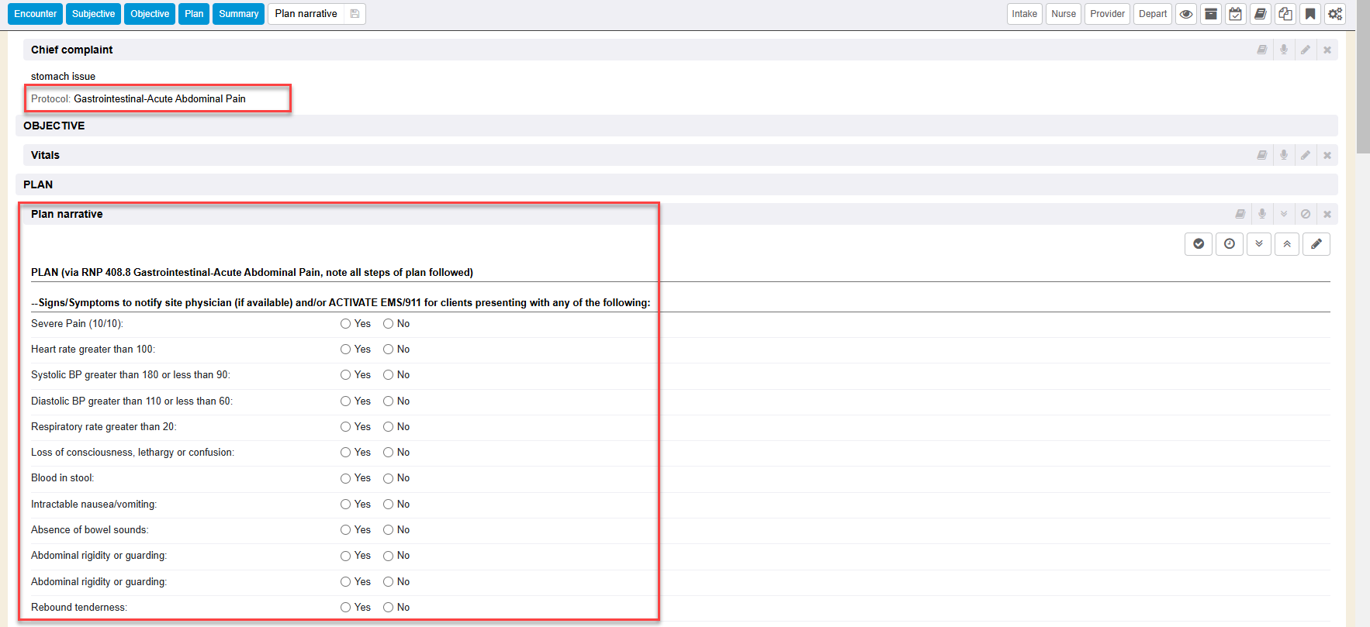This screenshot has height=627, width=1370.
Task: Open the settings gears icon
Action: tap(1334, 14)
